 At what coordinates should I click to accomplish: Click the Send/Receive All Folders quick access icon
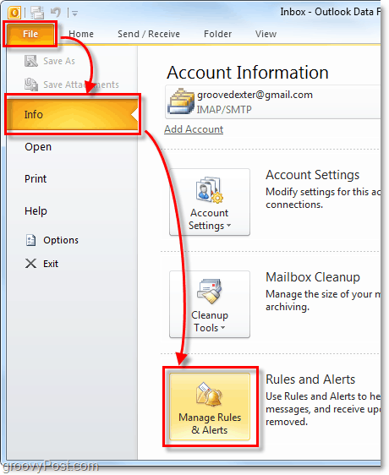37,13
